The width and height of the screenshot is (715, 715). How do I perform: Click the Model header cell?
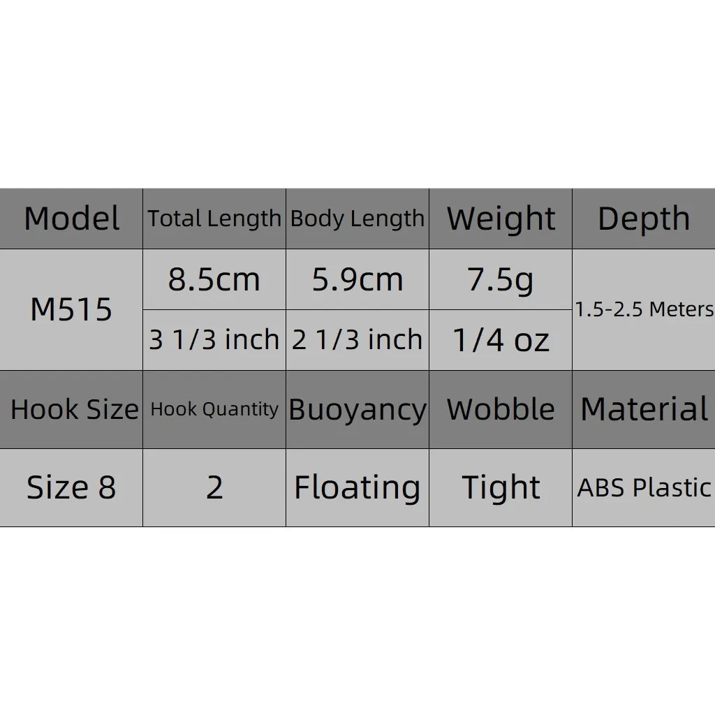pyautogui.click(x=71, y=219)
